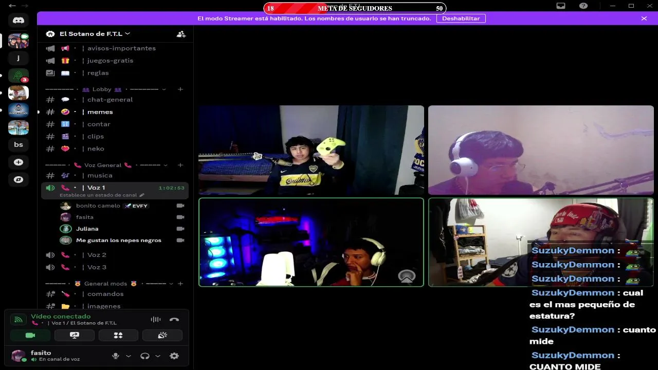The height and width of the screenshot is (370, 658).
Task: Invite people to El Sotano de F.T.L
Action: point(181,34)
